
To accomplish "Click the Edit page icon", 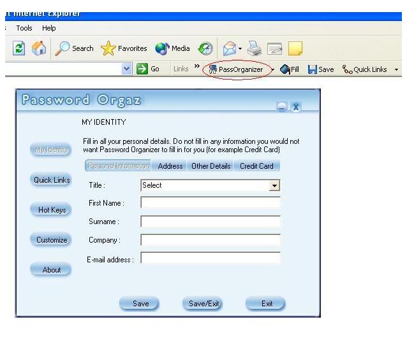I will [x=274, y=49].
